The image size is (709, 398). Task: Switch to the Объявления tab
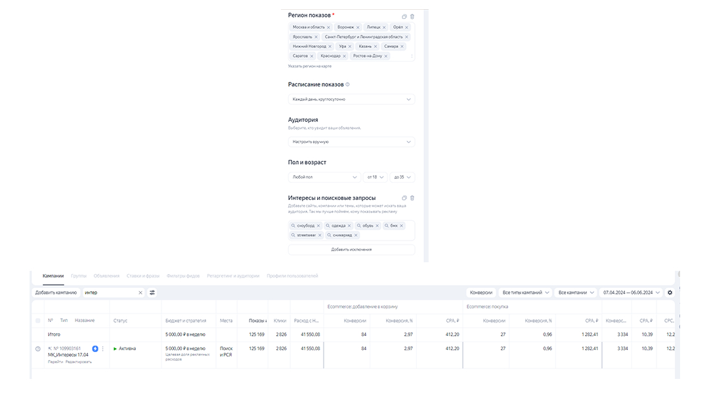click(107, 276)
